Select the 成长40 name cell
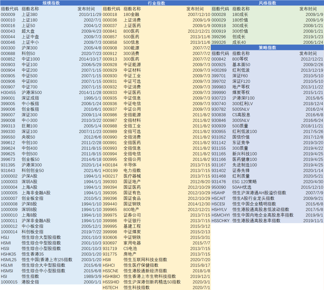The image size is (324, 290). pos(239,42)
